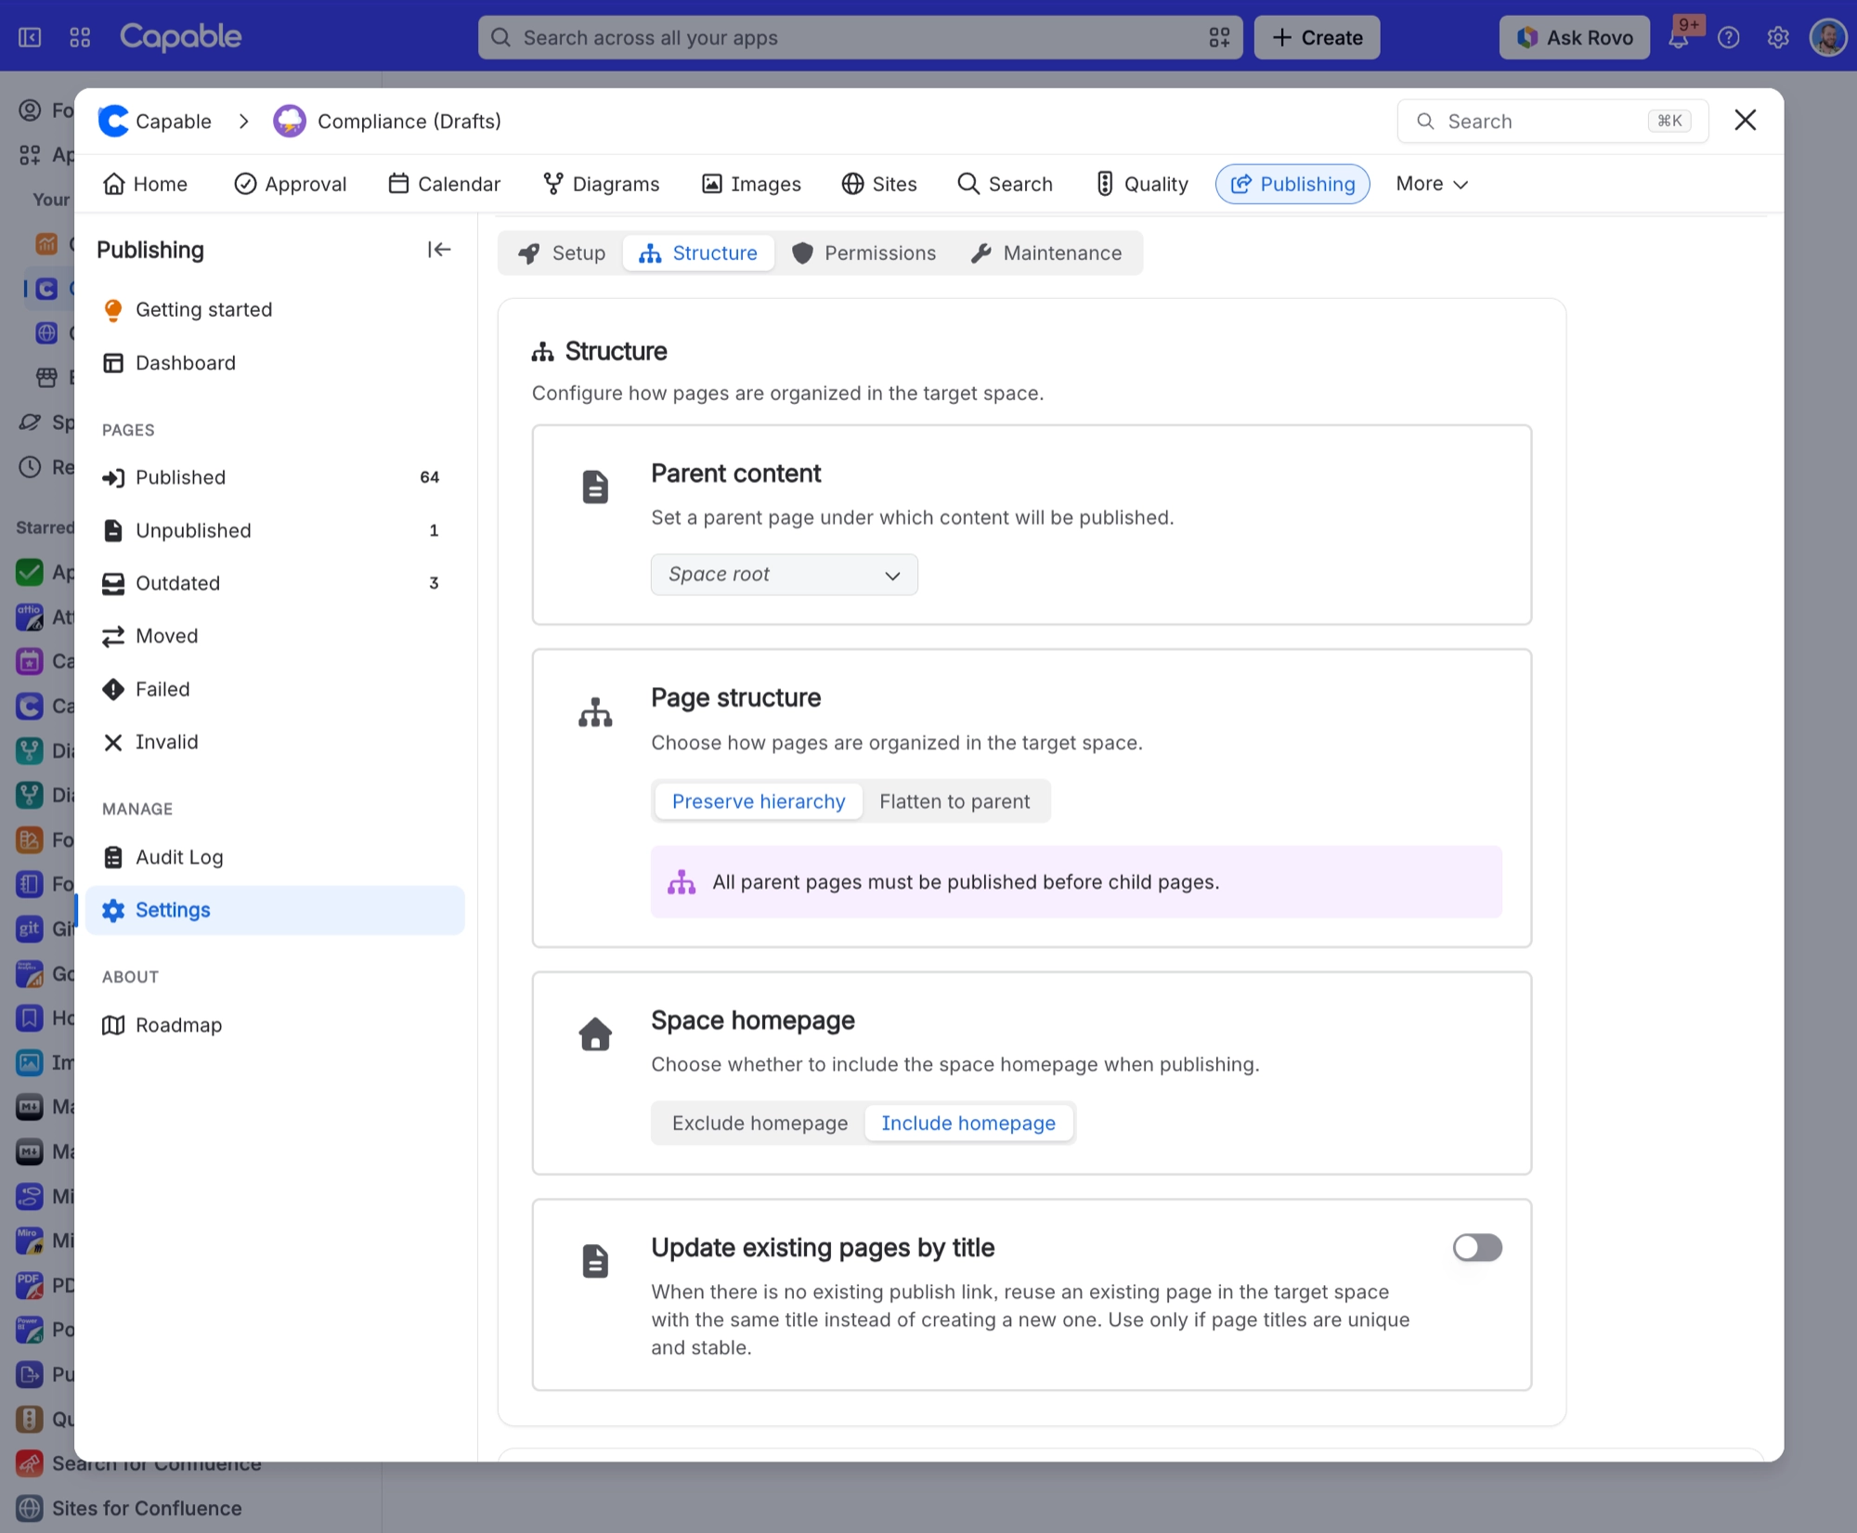Viewport: 1857px width, 1533px height.
Task: Open the notifications bell
Action: point(1679,38)
